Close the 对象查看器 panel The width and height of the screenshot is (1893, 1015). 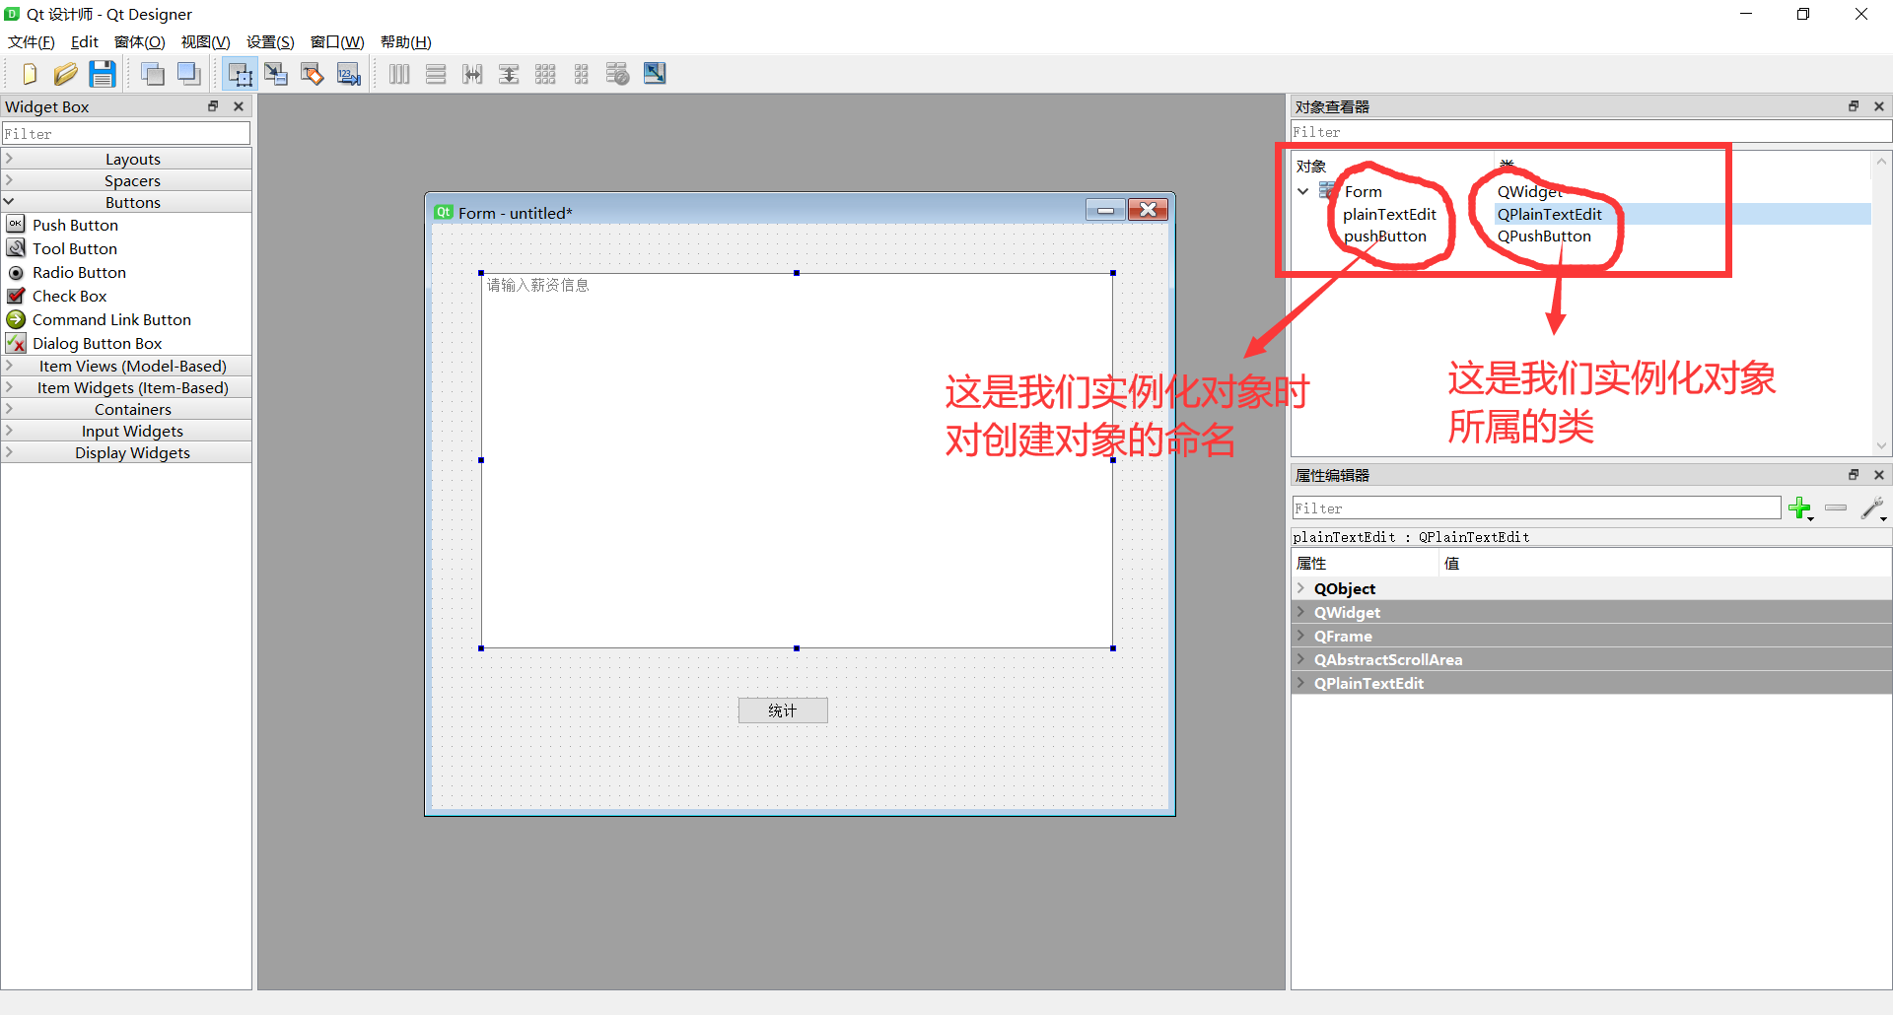[x=1879, y=106]
